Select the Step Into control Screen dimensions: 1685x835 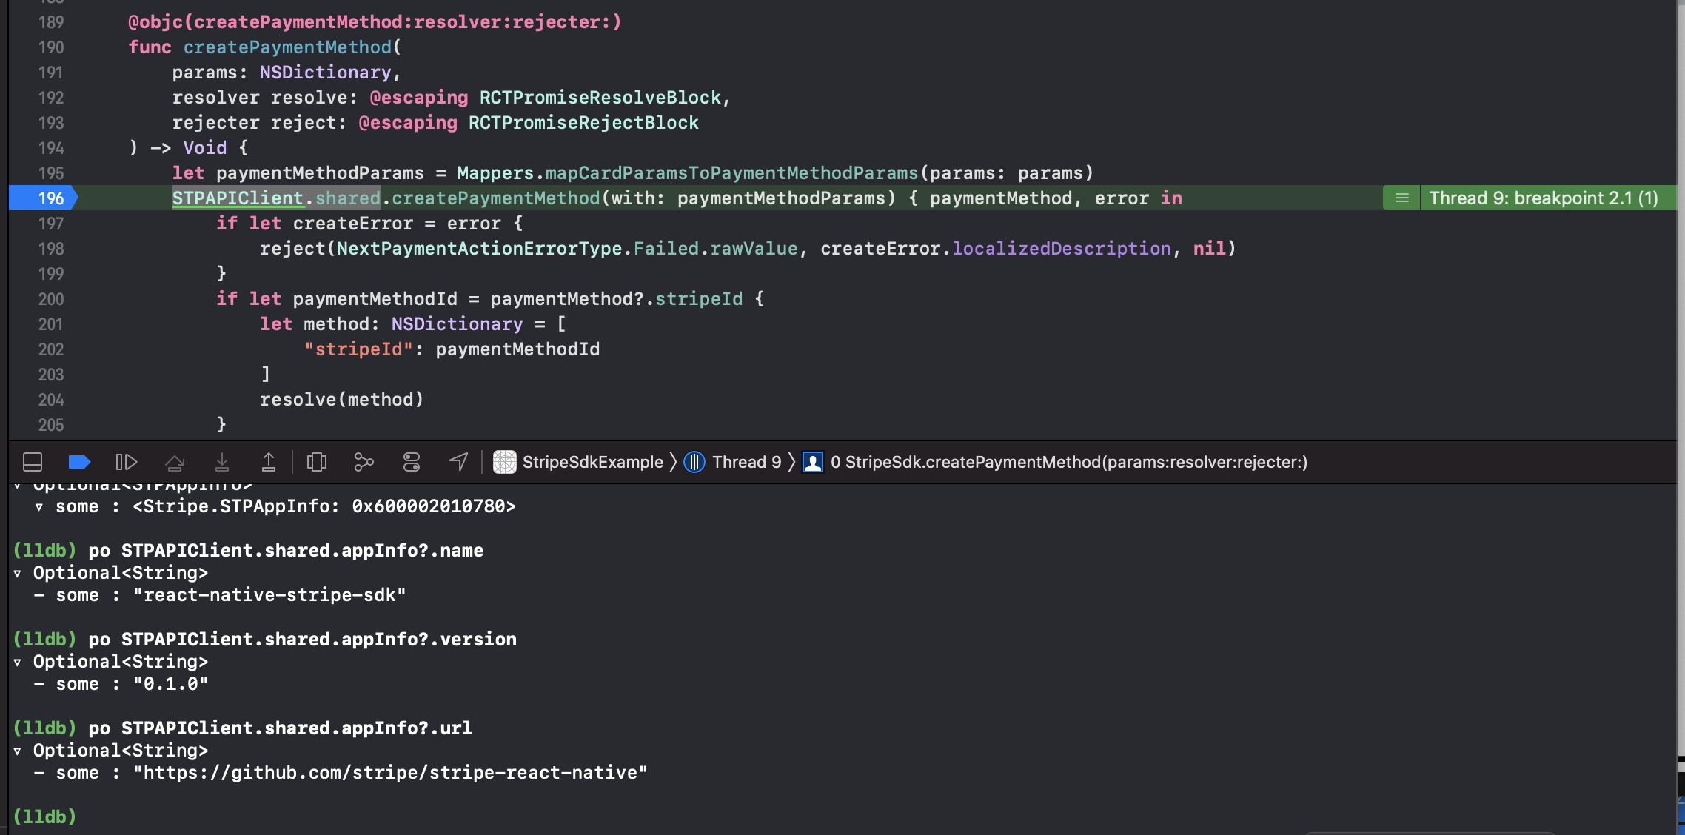(223, 462)
